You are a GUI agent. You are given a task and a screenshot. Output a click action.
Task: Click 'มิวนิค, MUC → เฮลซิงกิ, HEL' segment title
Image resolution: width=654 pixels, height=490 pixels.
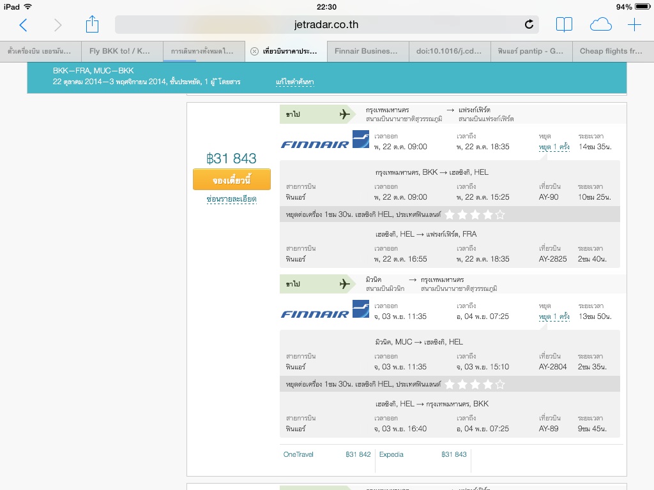419,342
